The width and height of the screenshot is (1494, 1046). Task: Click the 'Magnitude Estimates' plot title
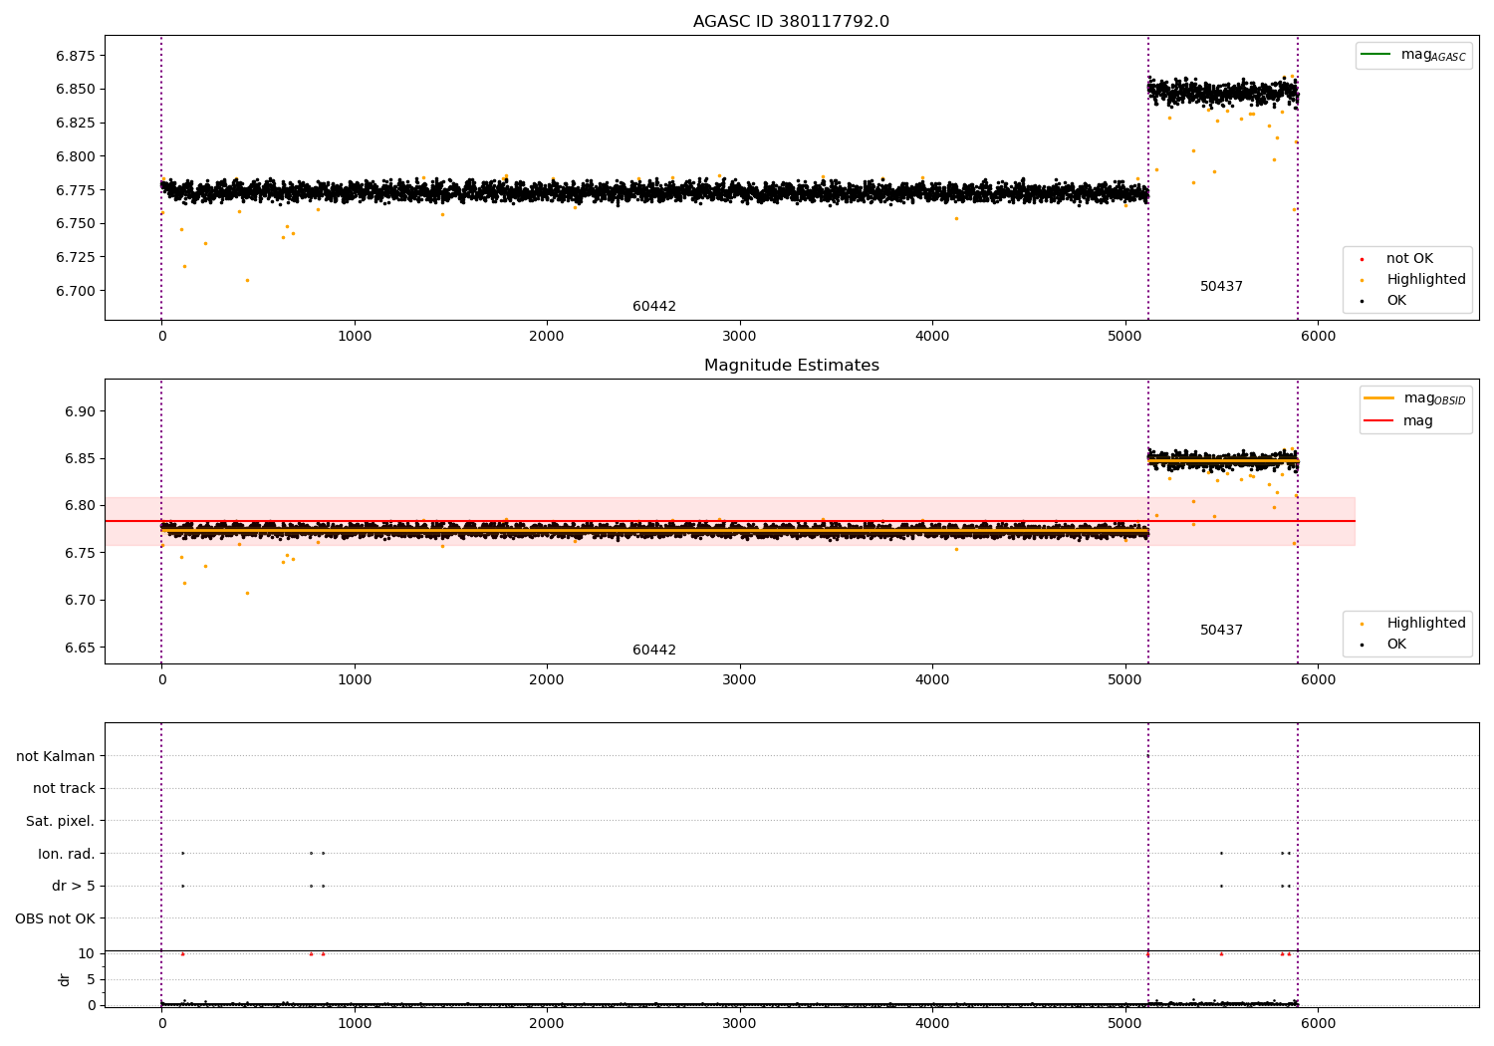(x=791, y=366)
